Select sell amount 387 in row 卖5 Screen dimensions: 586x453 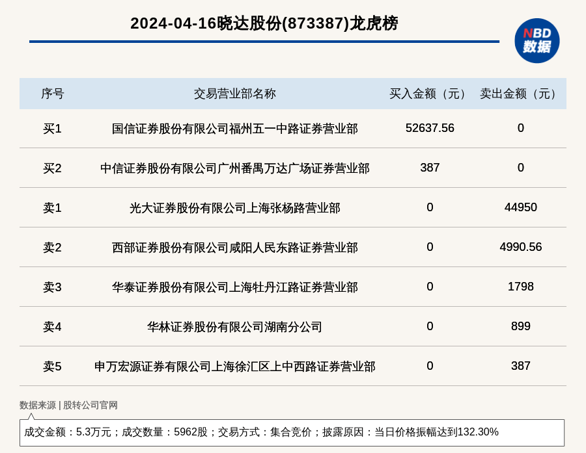[521, 366]
